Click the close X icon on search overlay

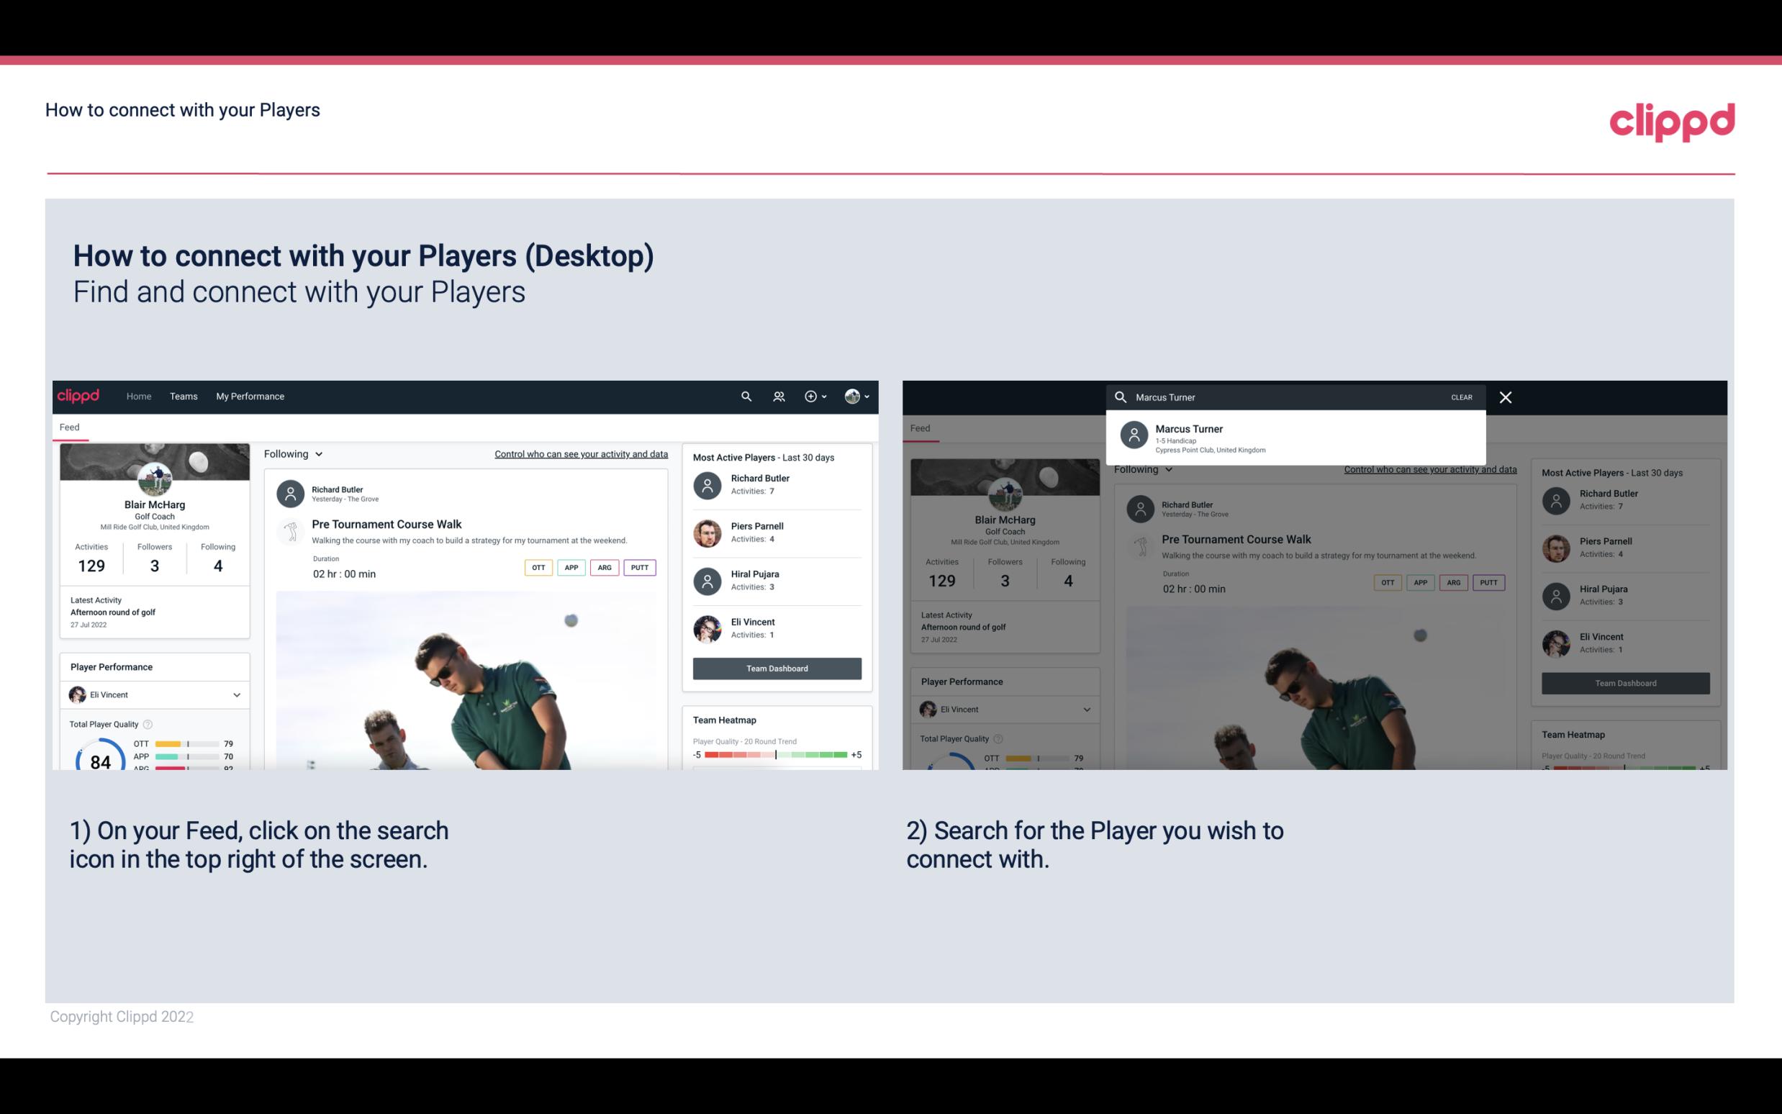[1503, 397]
